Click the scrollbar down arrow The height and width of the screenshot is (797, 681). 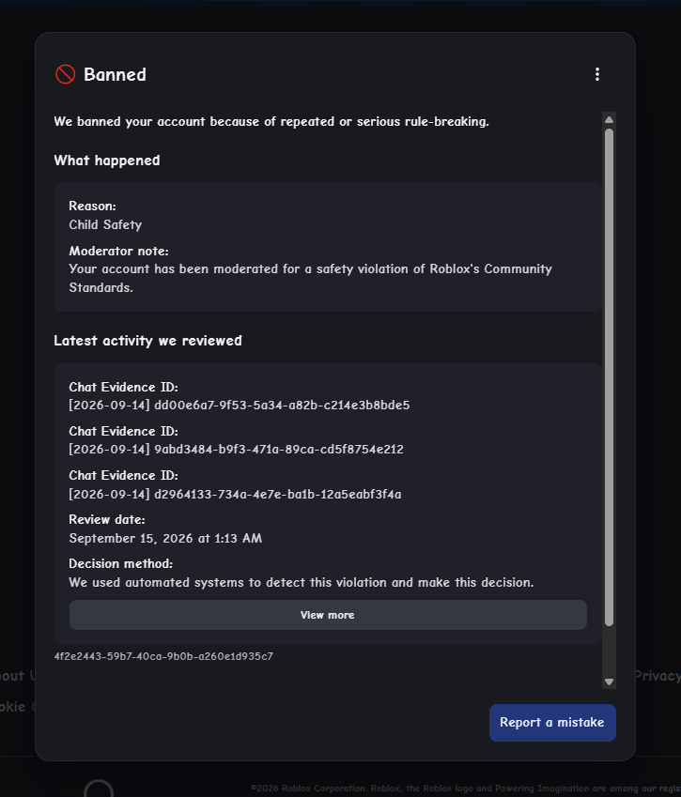[x=609, y=682]
